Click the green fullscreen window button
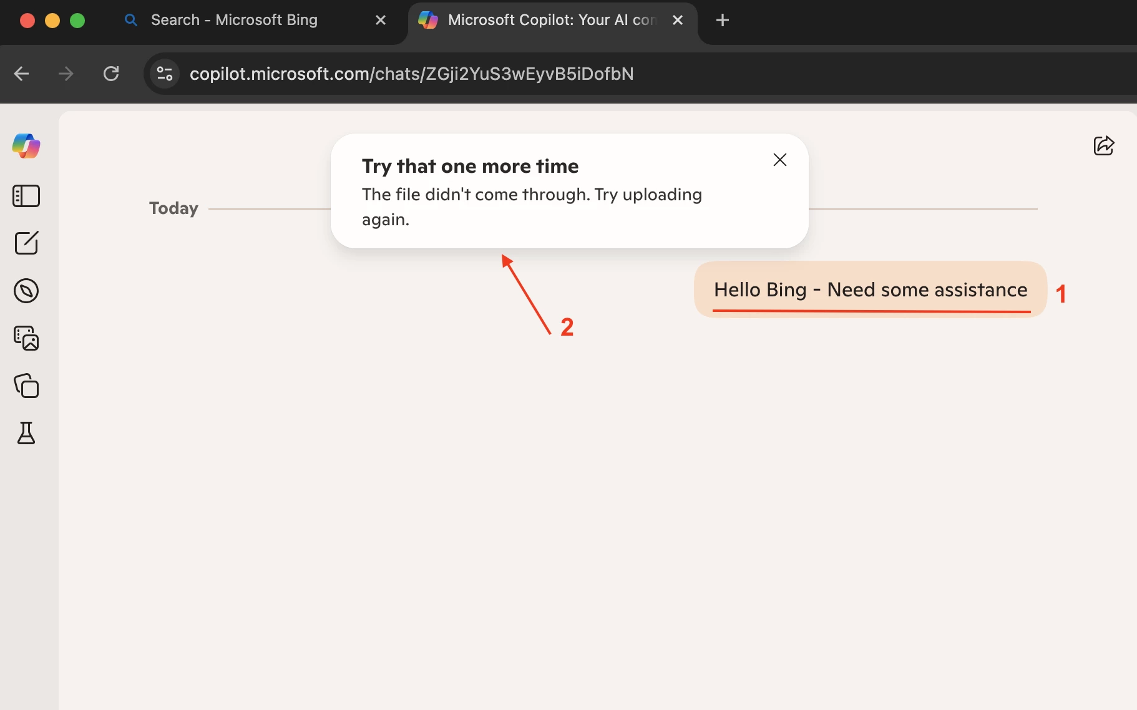The width and height of the screenshot is (1137, 710). [x=77, y=21]
